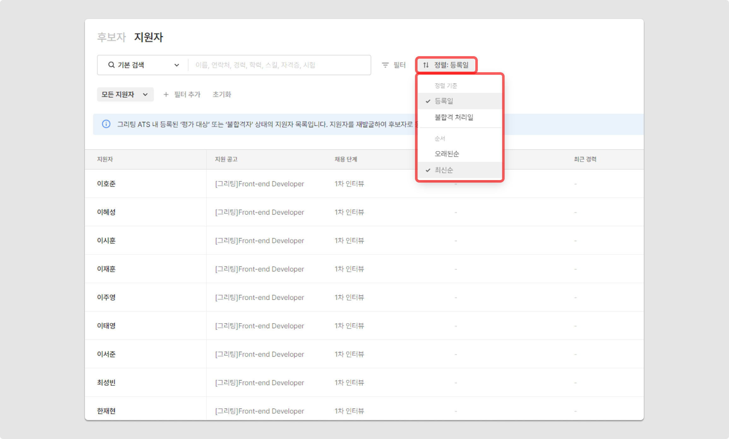729x439 pixels.
Task: Click the checkmark beside 최신순
Action: coord(428,170)
